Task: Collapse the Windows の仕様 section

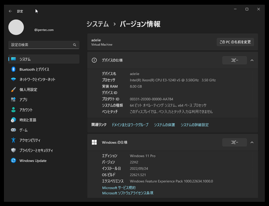Action: [252, 143]
